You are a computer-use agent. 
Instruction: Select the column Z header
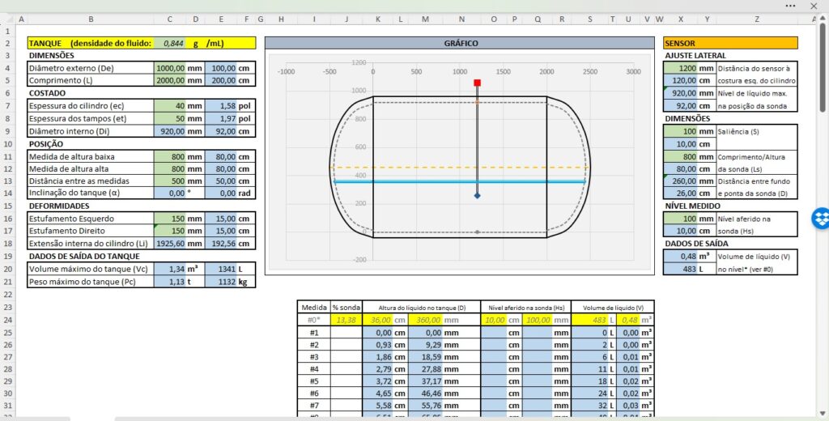pyautogui.click(x=756, y=19)
